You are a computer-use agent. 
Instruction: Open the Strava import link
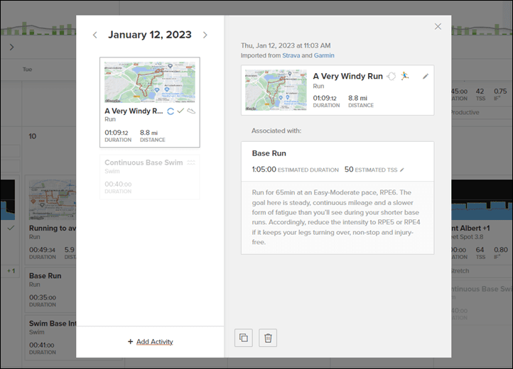291,55
